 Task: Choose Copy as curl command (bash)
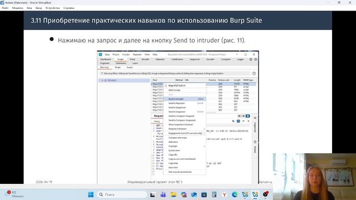click(x=185, y=159)
